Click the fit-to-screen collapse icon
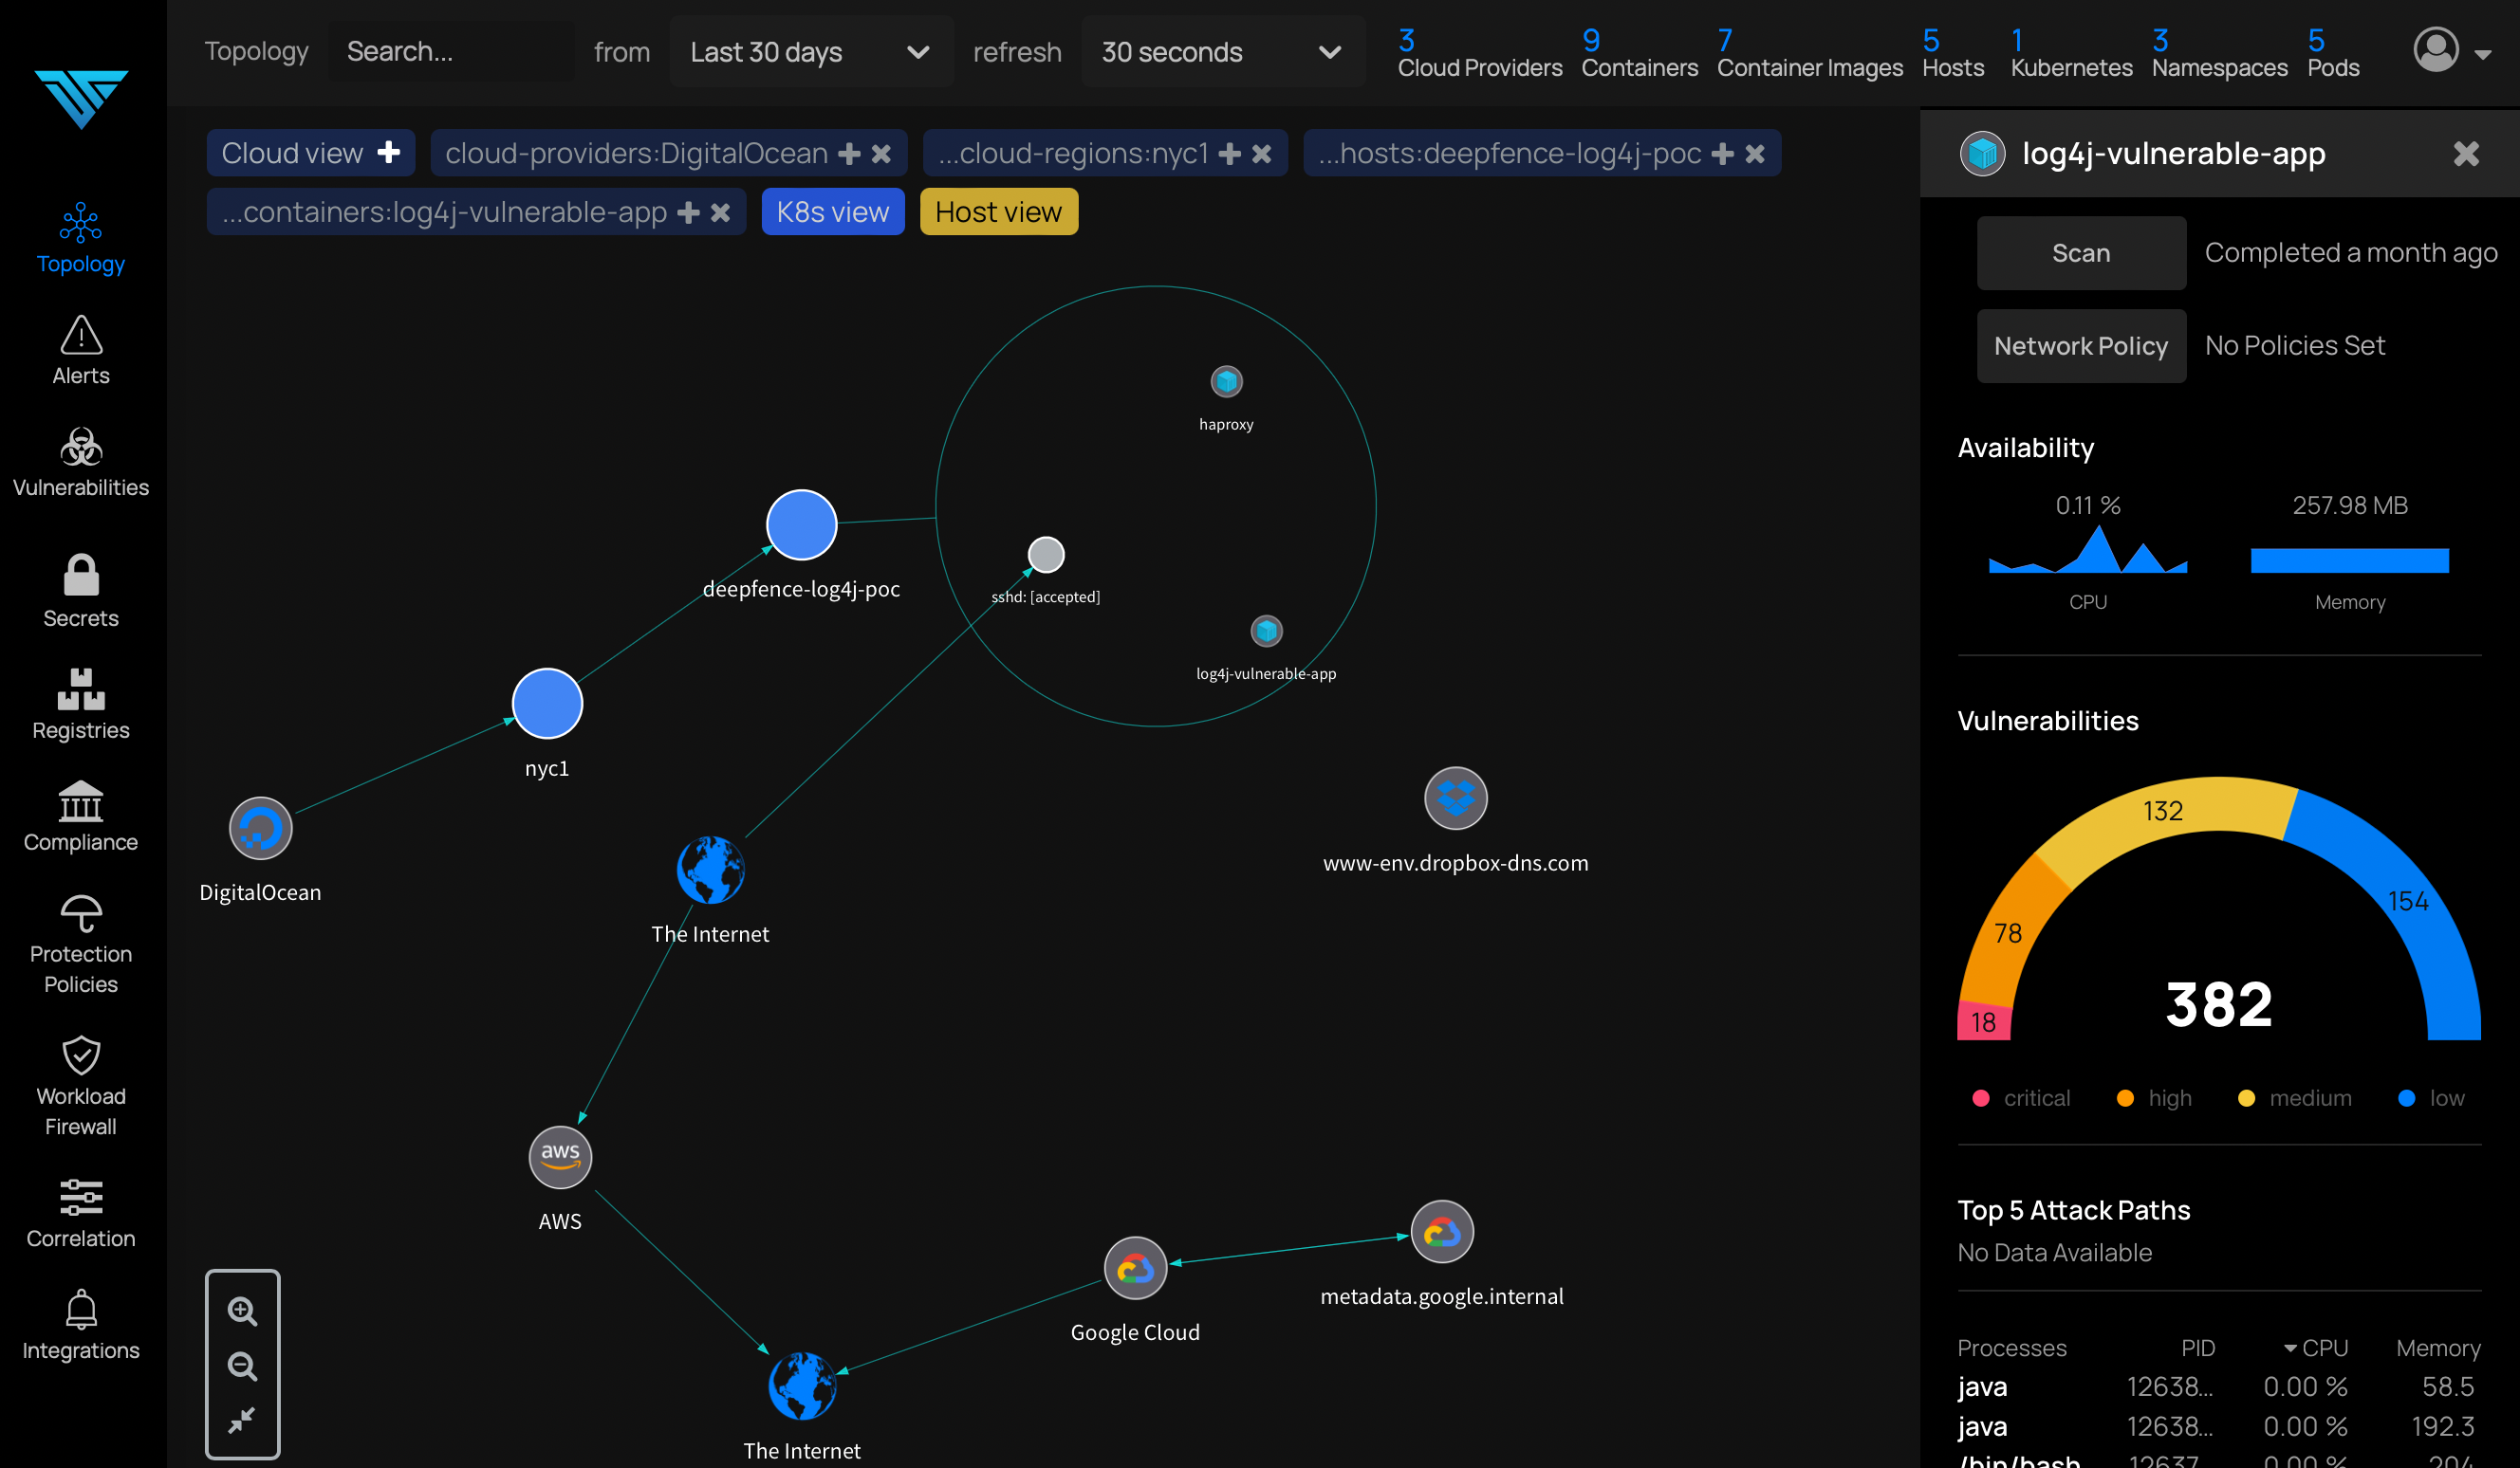 tap(242, 1419)
